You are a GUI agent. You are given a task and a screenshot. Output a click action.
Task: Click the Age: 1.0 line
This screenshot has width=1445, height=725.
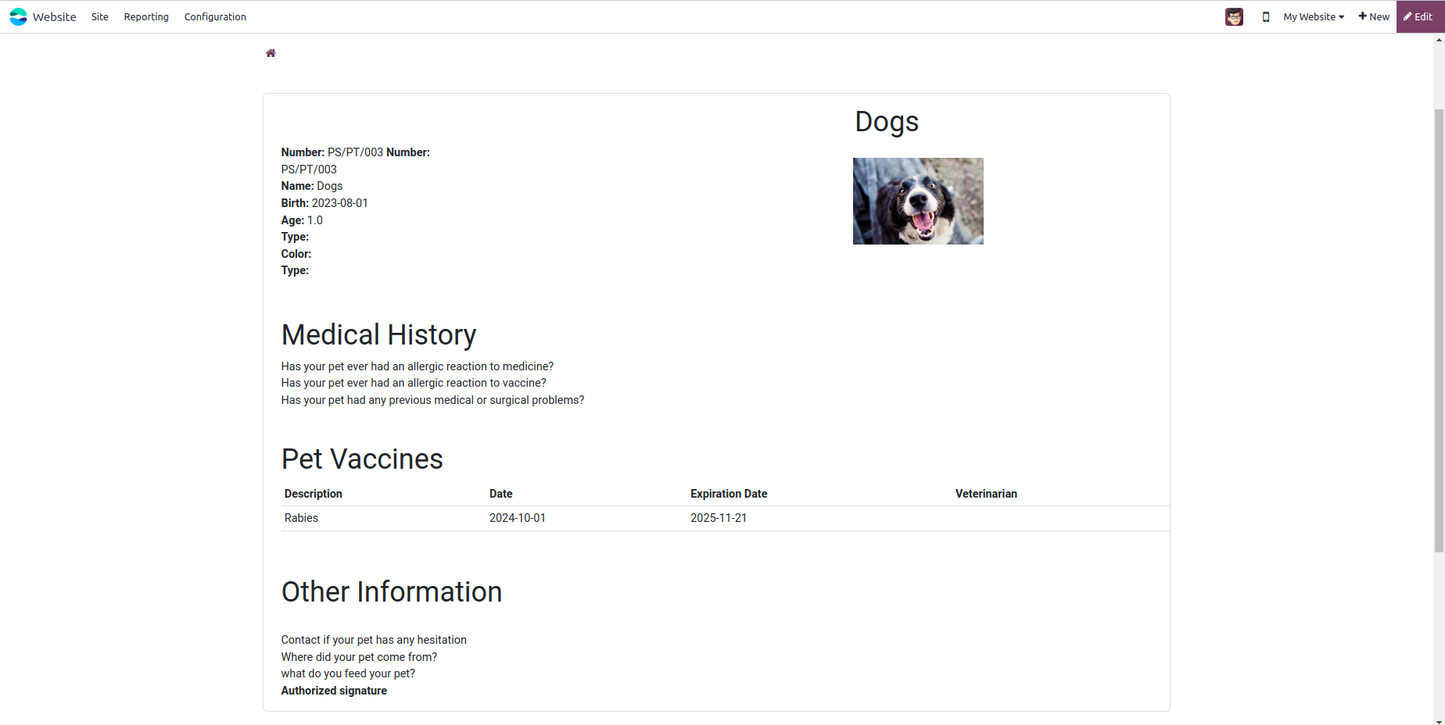tap(302, 220)
